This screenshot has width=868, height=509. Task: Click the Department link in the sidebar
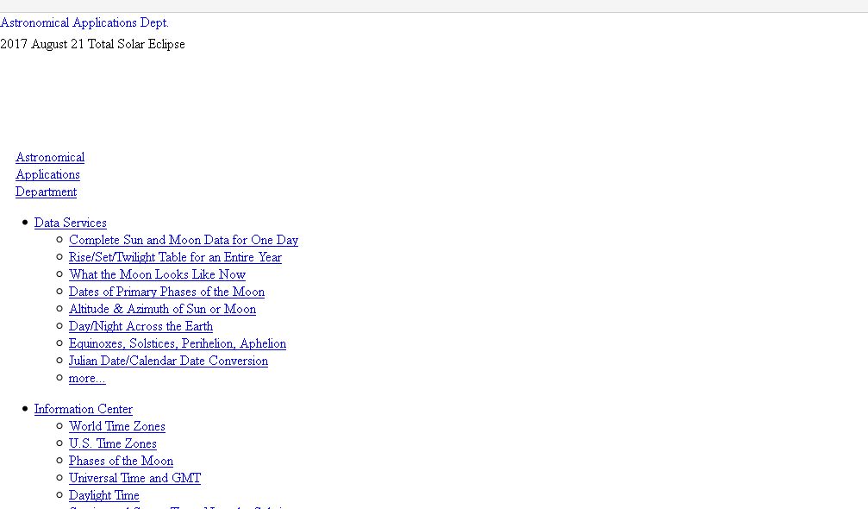click(46, 192)
